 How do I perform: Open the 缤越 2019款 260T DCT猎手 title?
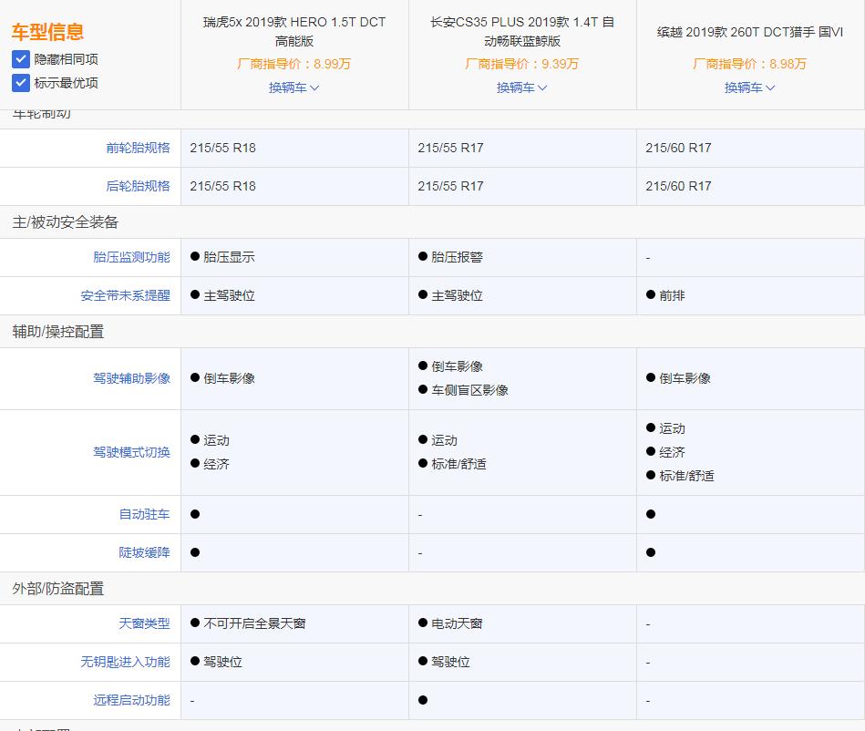pyautogui.click(x=750, y=32)
